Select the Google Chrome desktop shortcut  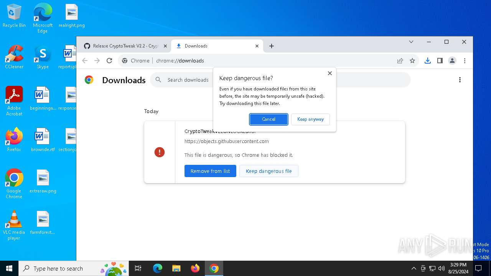coord(14,184)
